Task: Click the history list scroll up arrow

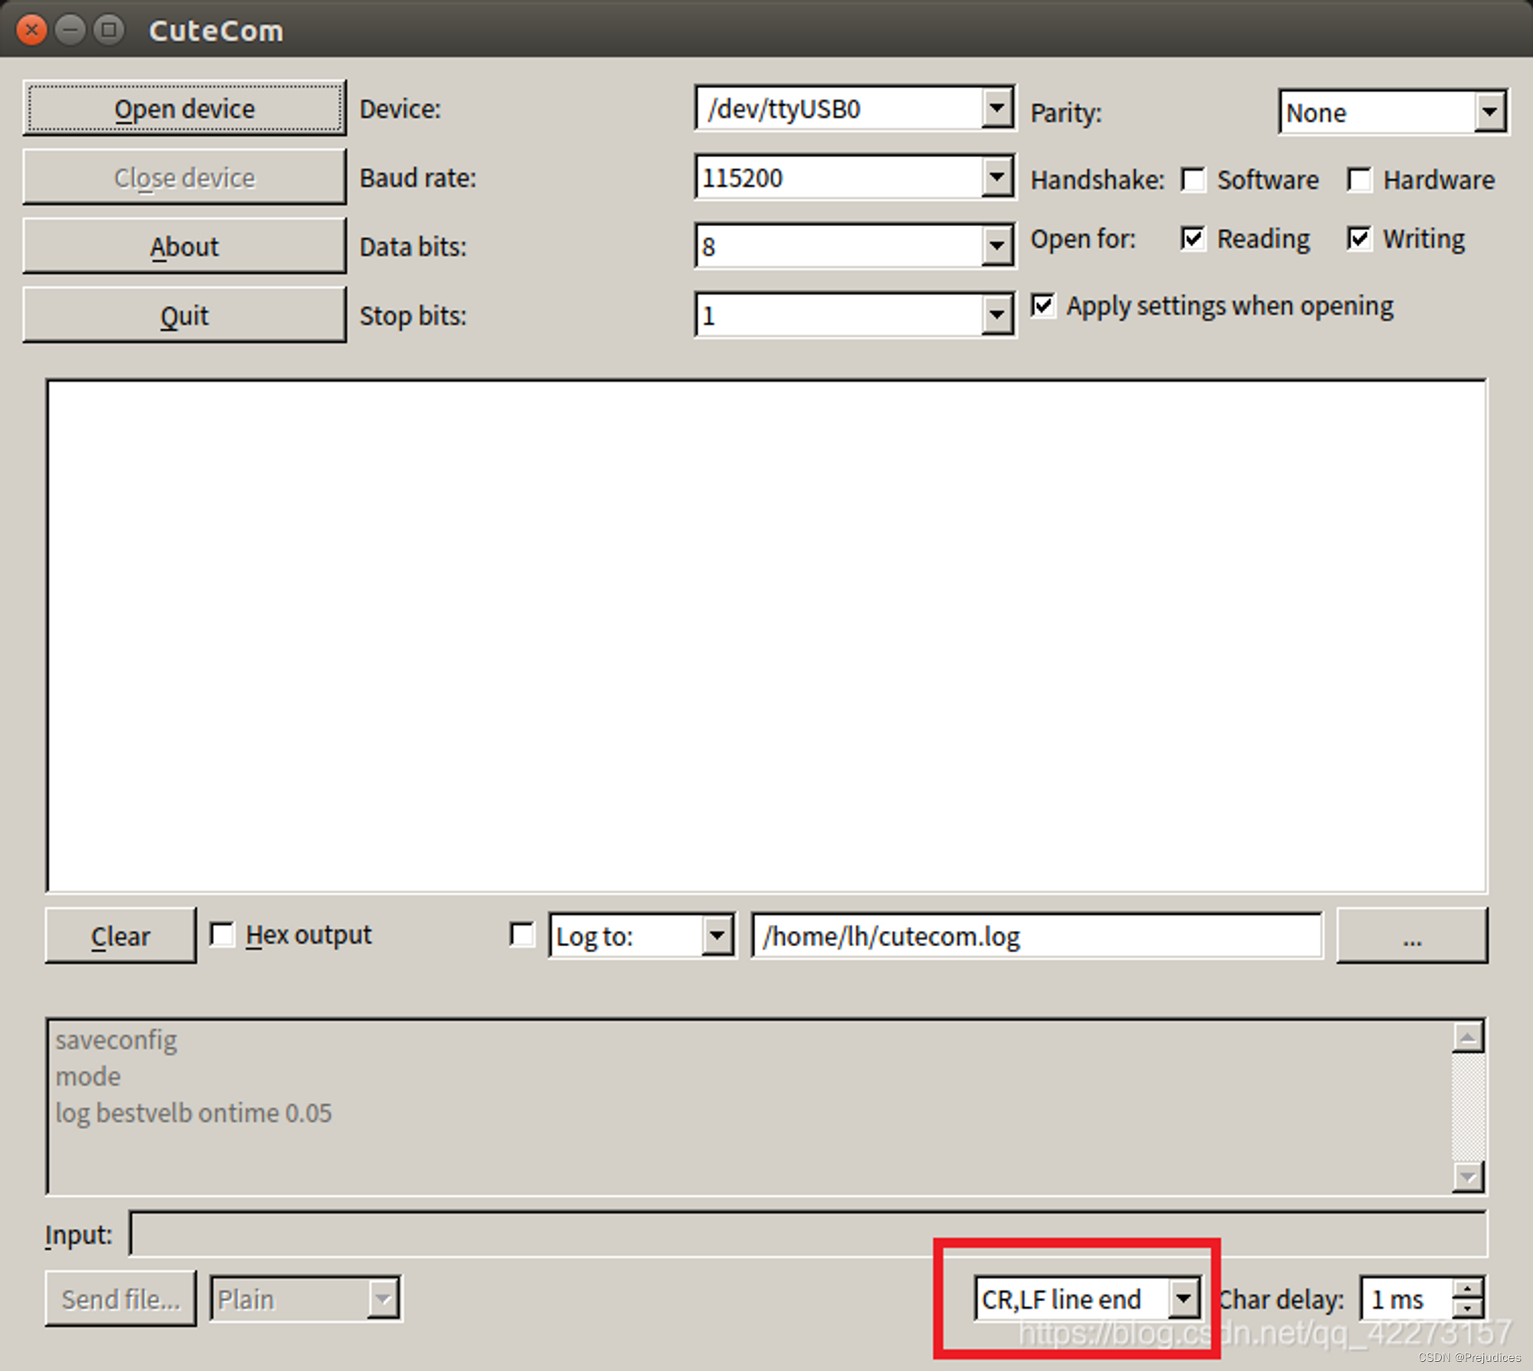Action: [1468, 1037]
